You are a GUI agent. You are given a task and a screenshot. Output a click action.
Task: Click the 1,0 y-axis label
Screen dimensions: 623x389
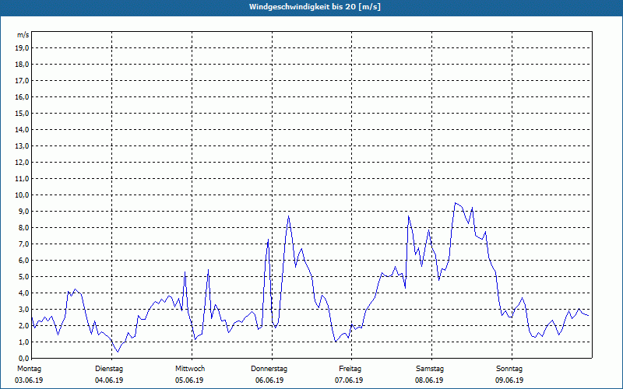point(23,342)
